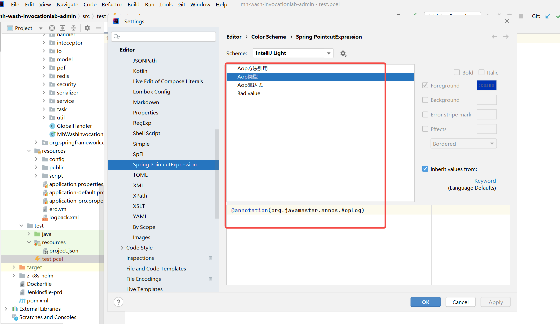Open Settings help via question mark icon
The width and height of the screenshot is (560, 324).
(x=119, y=302)
